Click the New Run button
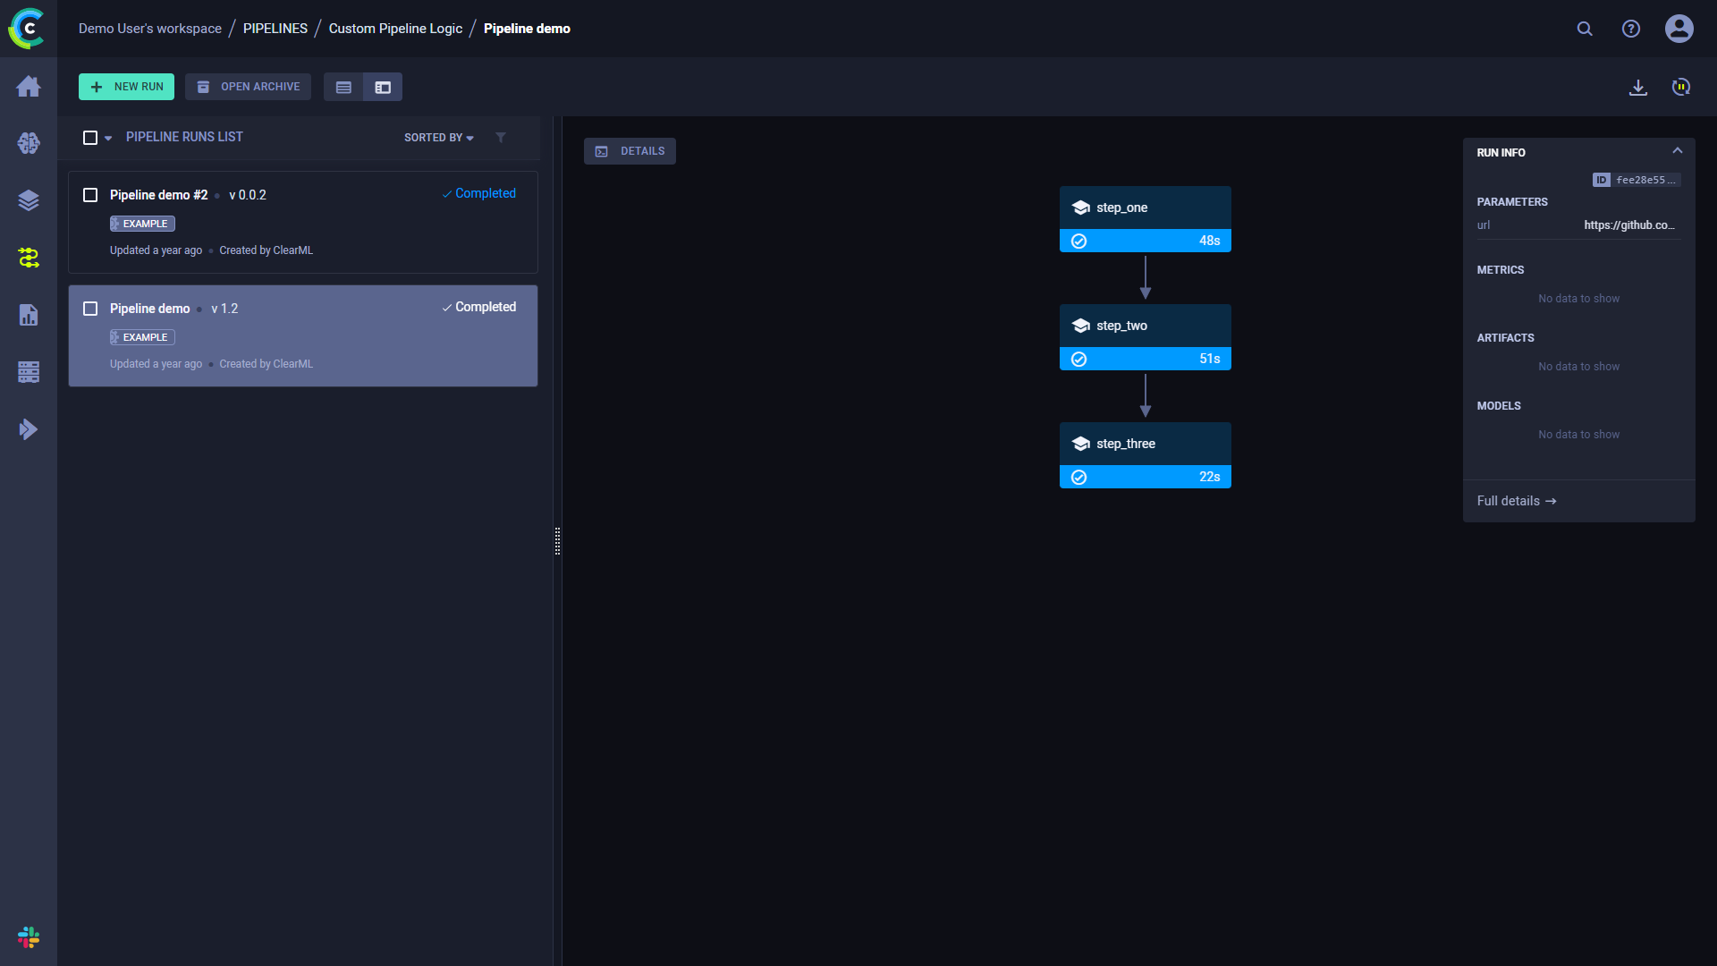The width and height of the screenshot is (1717, 966). (126, 87)
